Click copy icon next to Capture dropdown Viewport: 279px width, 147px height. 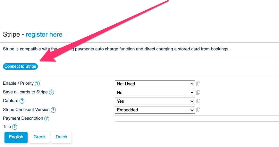pos(198,101)
